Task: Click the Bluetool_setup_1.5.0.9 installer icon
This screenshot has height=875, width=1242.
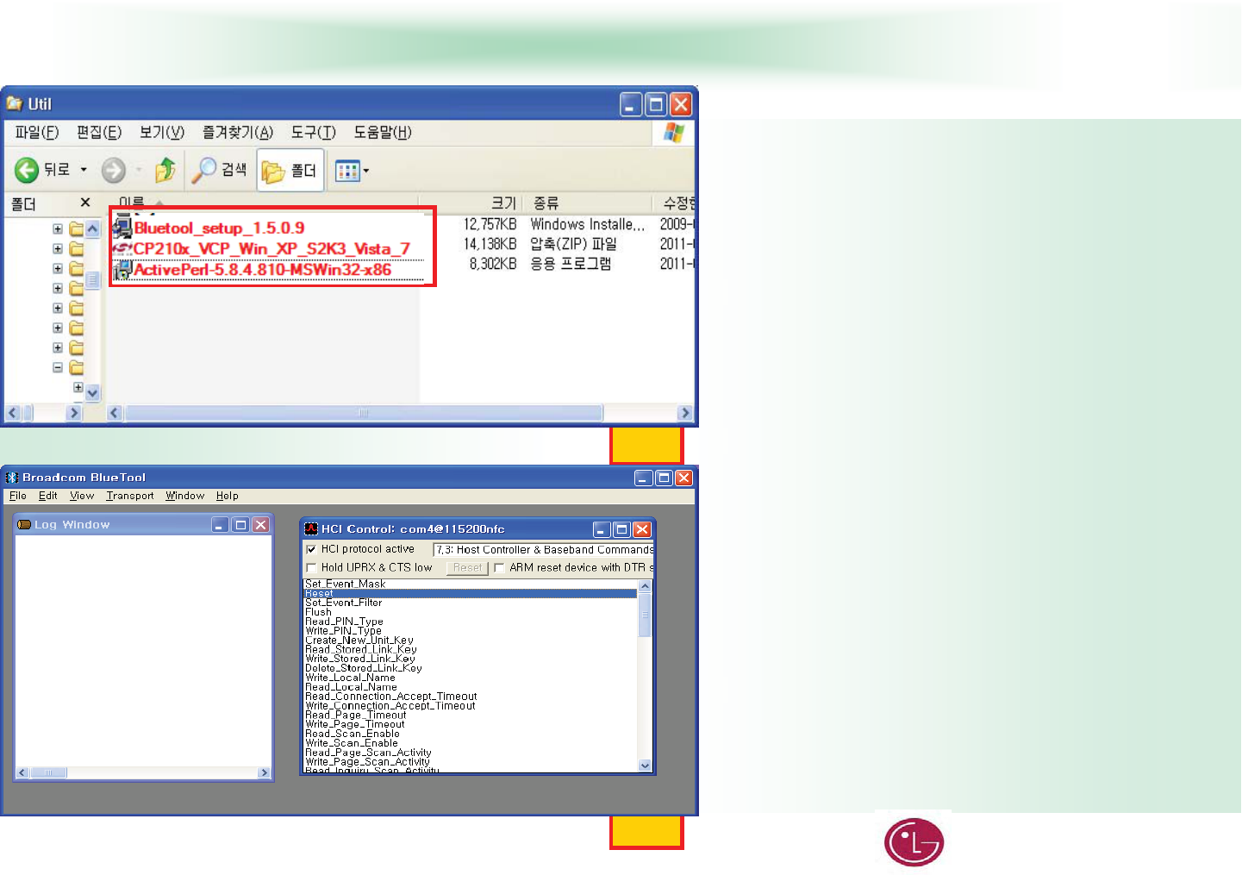Action: click(122, 227)
